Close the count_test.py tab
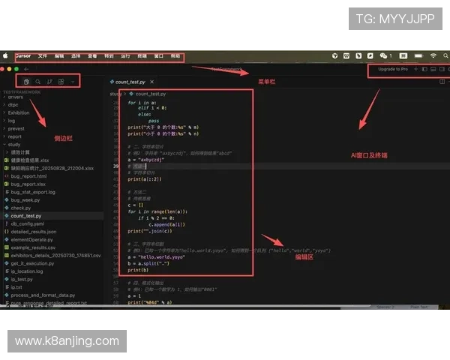Viewport: 450px width, 360px height. click(x=152, y=81)
